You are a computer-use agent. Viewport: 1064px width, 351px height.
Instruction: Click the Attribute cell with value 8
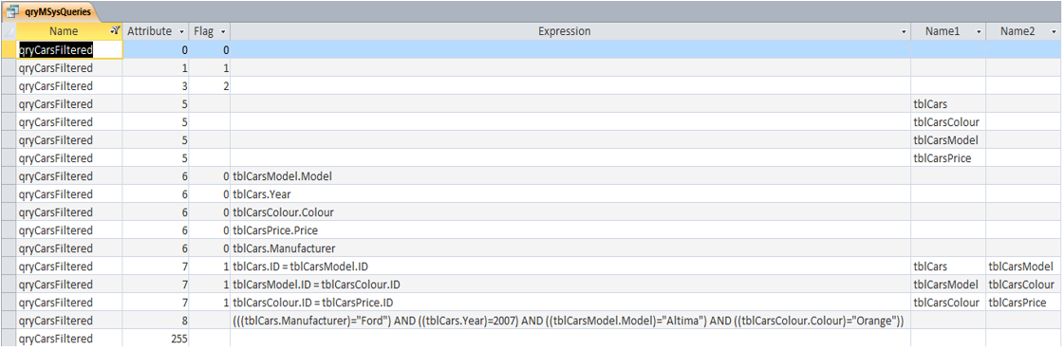(x=156, y=321)
